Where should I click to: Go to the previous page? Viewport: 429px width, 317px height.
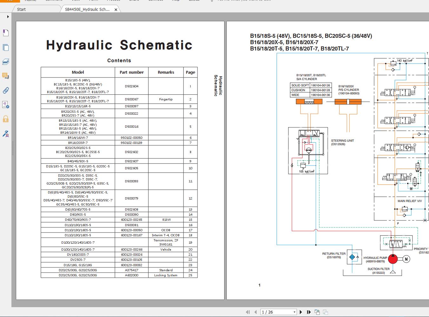pos(255,312)
